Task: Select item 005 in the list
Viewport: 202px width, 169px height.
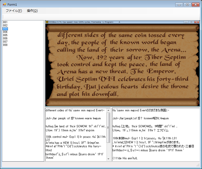Action: (x=5, y=35)
